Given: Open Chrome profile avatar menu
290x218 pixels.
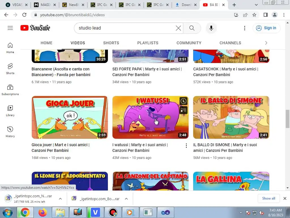Looking at the screenshot, I should coord(275,15).
